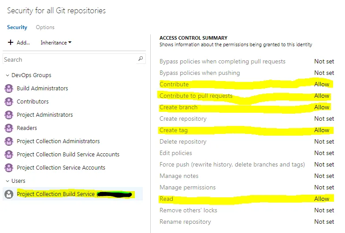This screenshot has width=345, height=233.
Task: Click the Project Collection Administrators group icon
Action: click(x=9, y=141)
